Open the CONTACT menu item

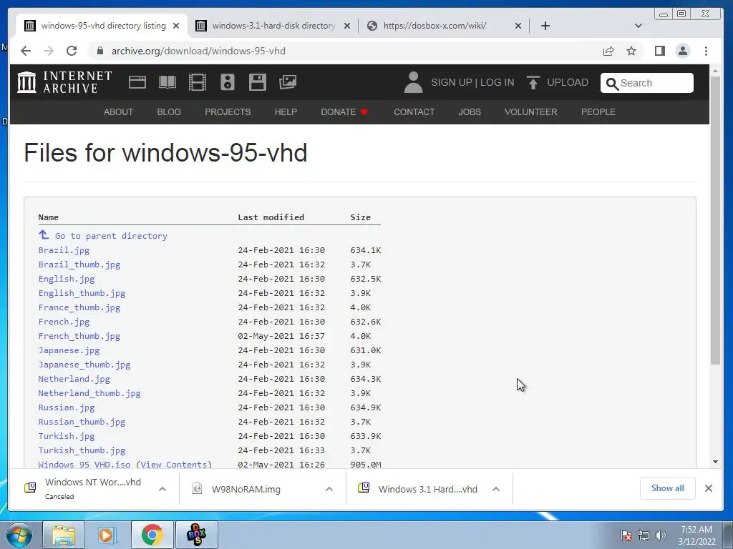click(414, 112)
